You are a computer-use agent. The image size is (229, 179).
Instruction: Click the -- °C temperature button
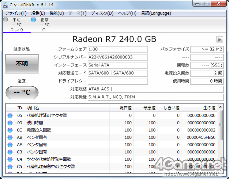click(x=22, y=92)
